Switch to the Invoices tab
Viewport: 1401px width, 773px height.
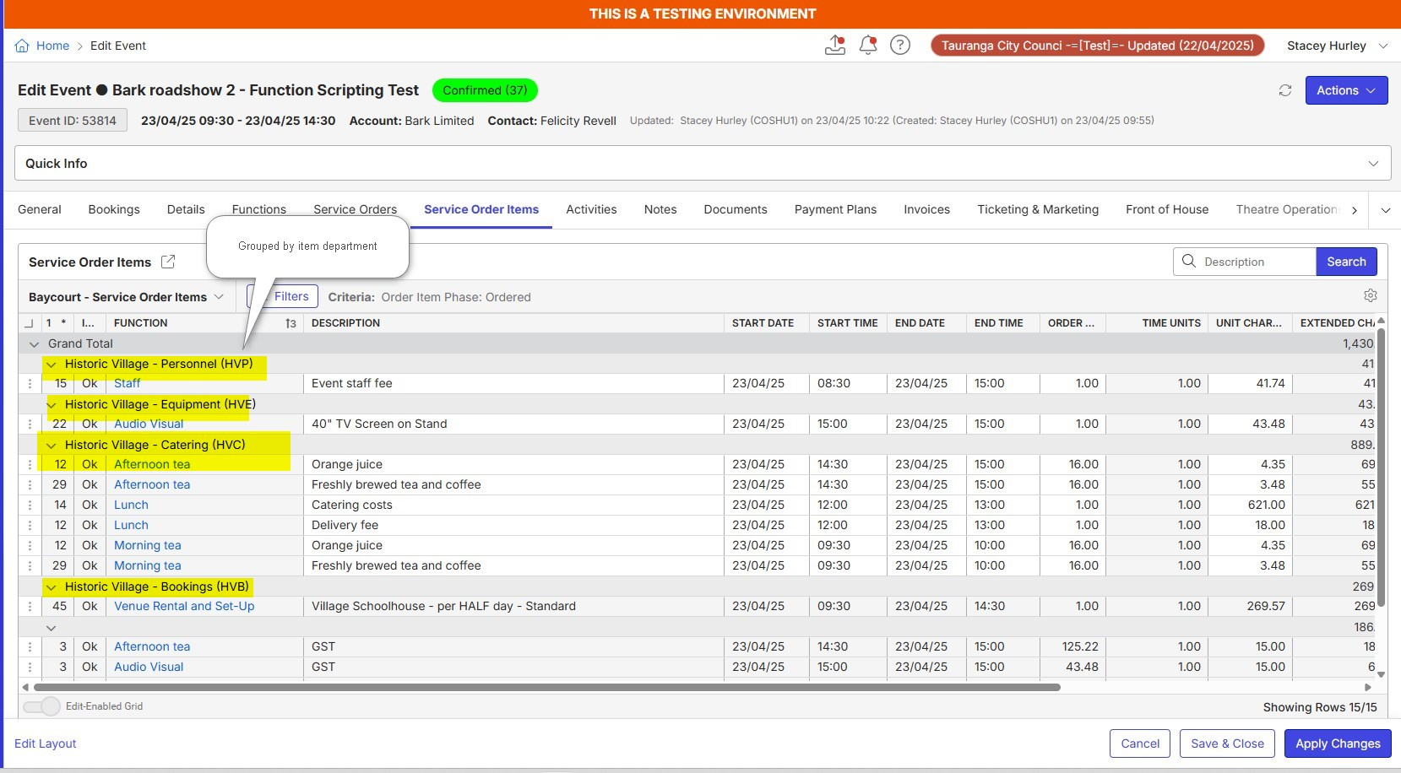click(x=926, y=209)
